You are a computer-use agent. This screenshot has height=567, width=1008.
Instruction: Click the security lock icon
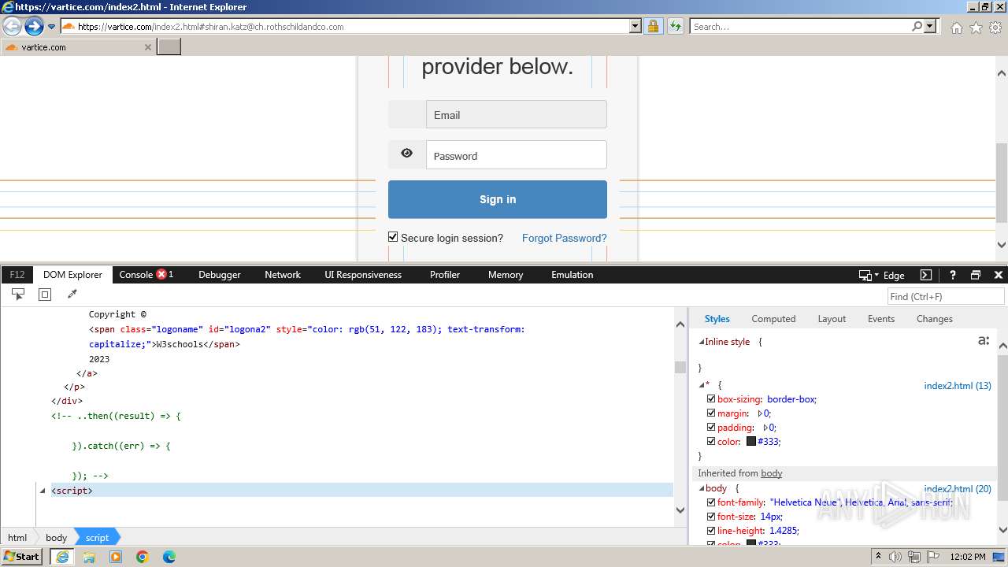[x=653, y=26]
